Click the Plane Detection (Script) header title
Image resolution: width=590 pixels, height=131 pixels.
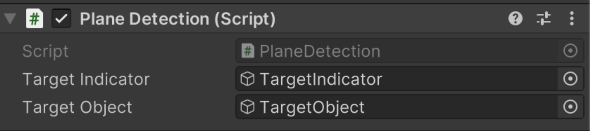point(177,19)
